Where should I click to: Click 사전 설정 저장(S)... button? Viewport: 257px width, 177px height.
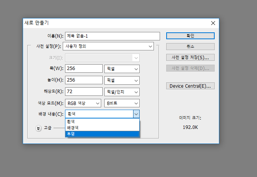190,57
